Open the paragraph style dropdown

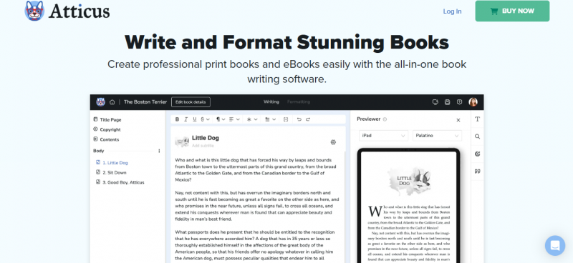click(220, 119)
